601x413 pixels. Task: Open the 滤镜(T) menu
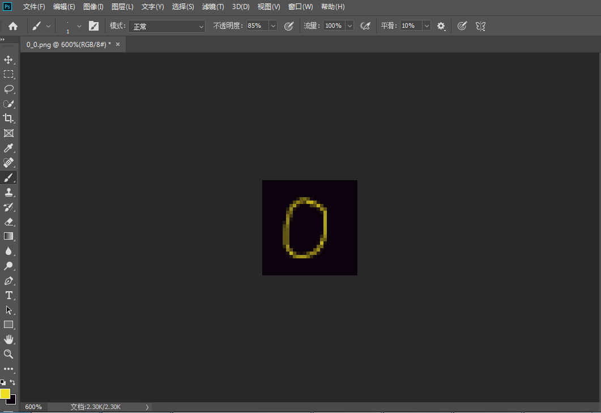(x=213, y=7)
